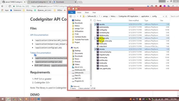This screenshot has width=179, height=101.
Task: Open the Share ribbon tab
Action: pos(87,12)
